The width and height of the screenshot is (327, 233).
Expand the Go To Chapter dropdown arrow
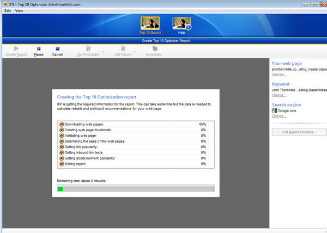click(x=104, y=51)
